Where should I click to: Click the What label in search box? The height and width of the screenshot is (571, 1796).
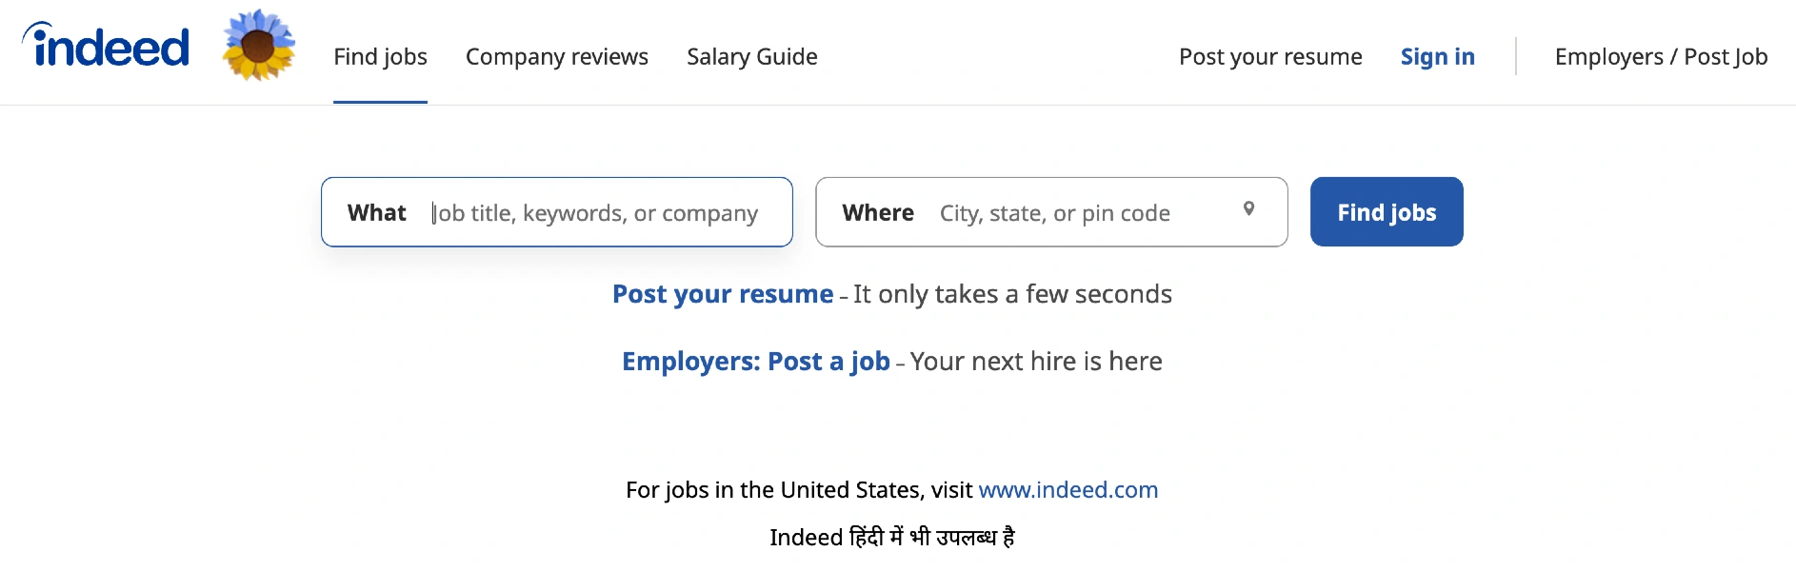point(377,213)
